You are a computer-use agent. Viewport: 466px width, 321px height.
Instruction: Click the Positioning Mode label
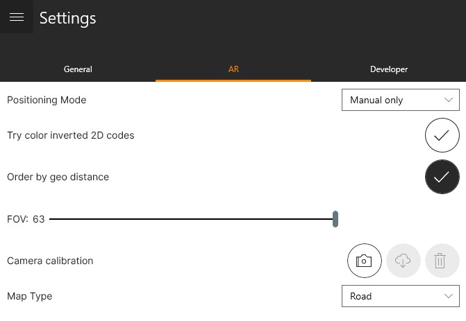pos(47,100)
